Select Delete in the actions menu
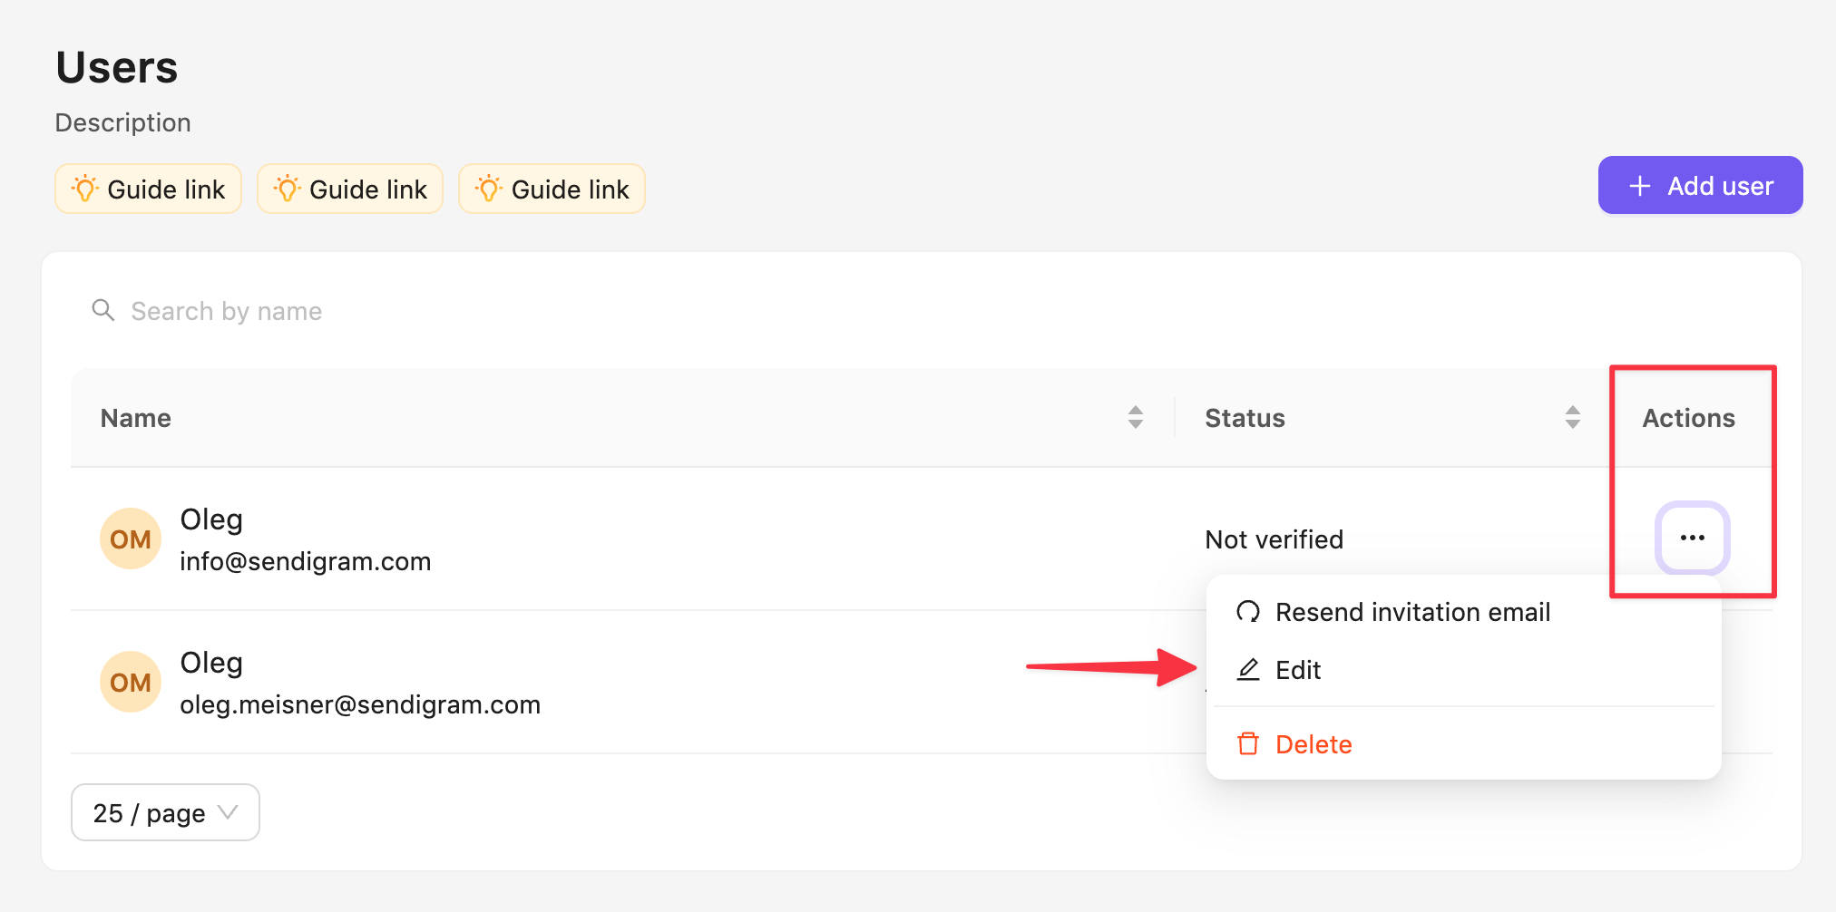 (1313, 744)
